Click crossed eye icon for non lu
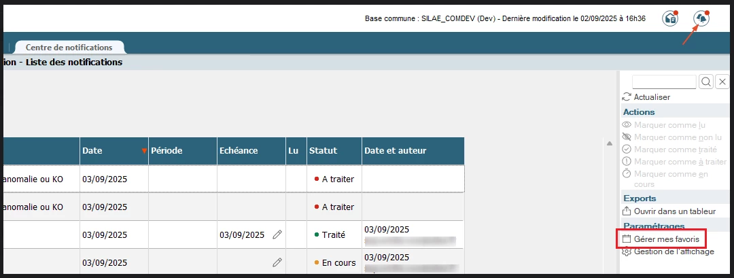 pos(627,137)
